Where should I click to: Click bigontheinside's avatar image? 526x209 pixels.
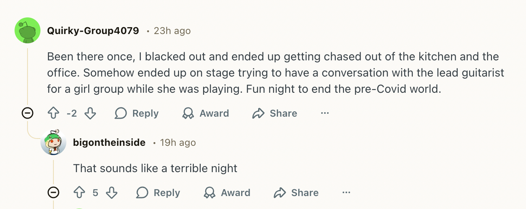pyautogui.click(x=53, y=143)
